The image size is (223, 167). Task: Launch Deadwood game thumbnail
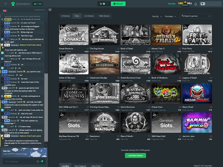105,64
